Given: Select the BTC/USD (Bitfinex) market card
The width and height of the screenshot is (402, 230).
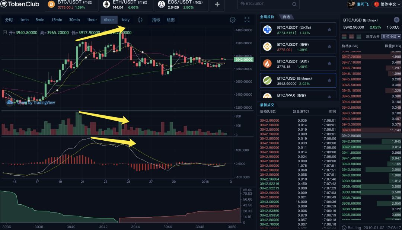Looking at the screenshot, I should [298, 80].
